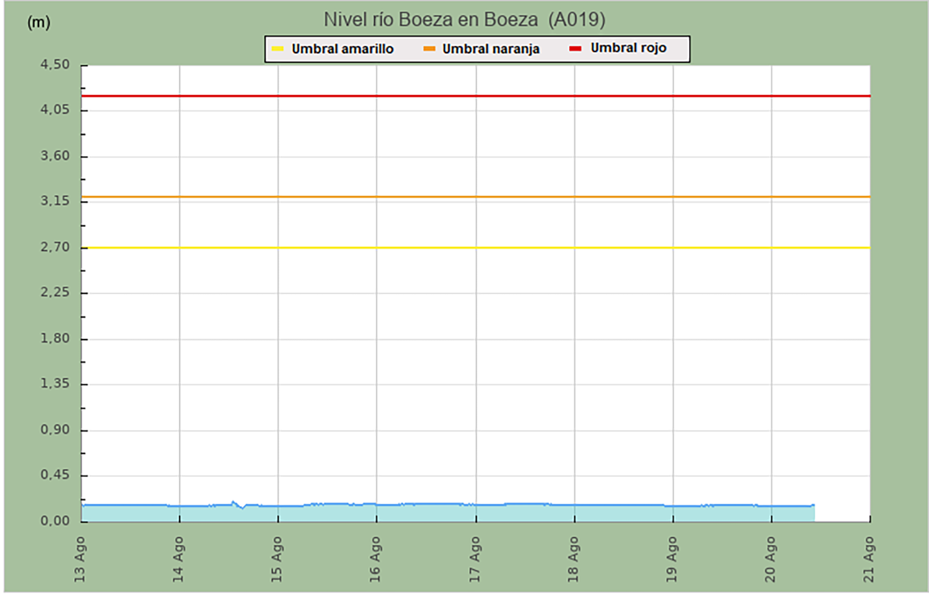The image size is (929, 594).
Task: Click the yellow Umbral amarillo legend swatch
Action: [277, 49]
